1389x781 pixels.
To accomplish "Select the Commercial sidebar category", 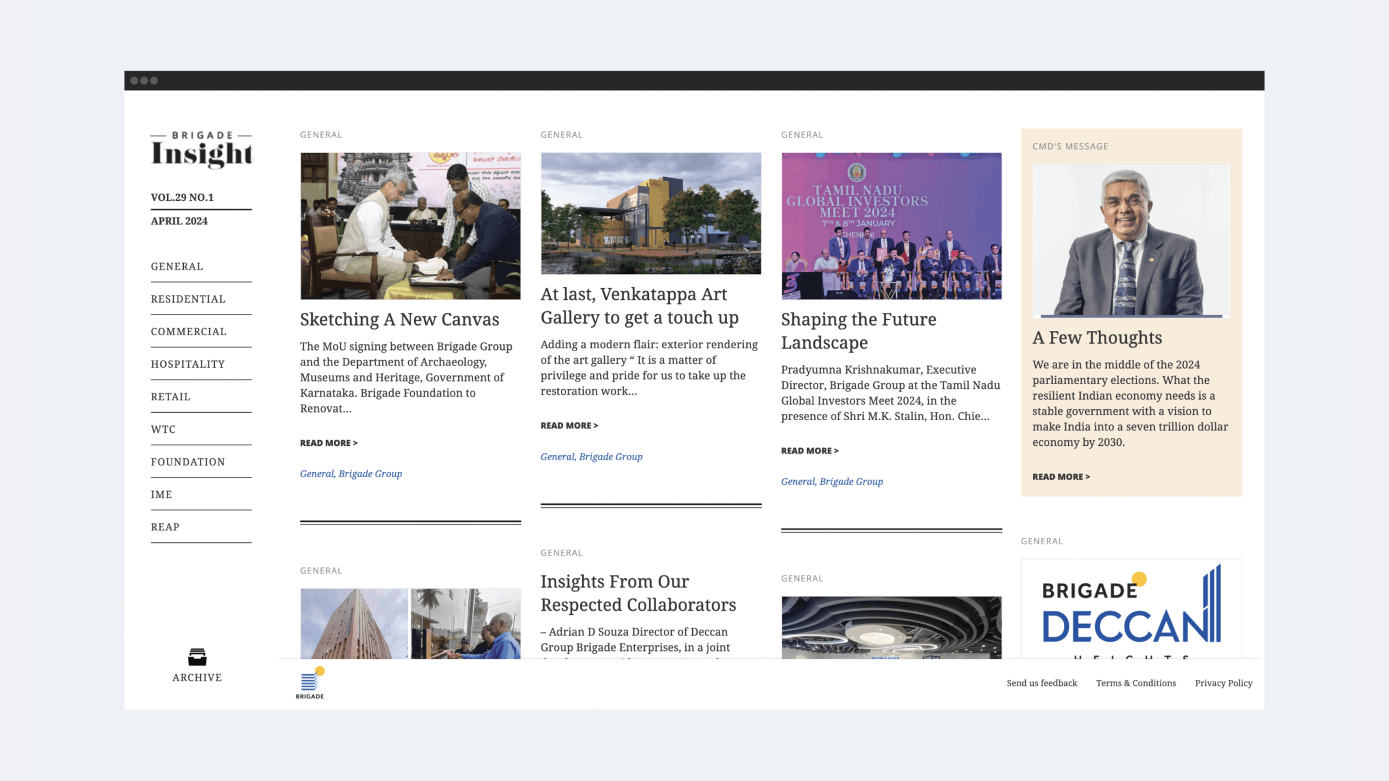I will [188, 331].
